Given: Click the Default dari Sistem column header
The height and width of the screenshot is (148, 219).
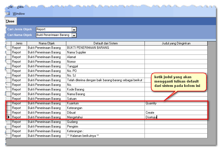Looking at the screenshot, I should [105, 43].
